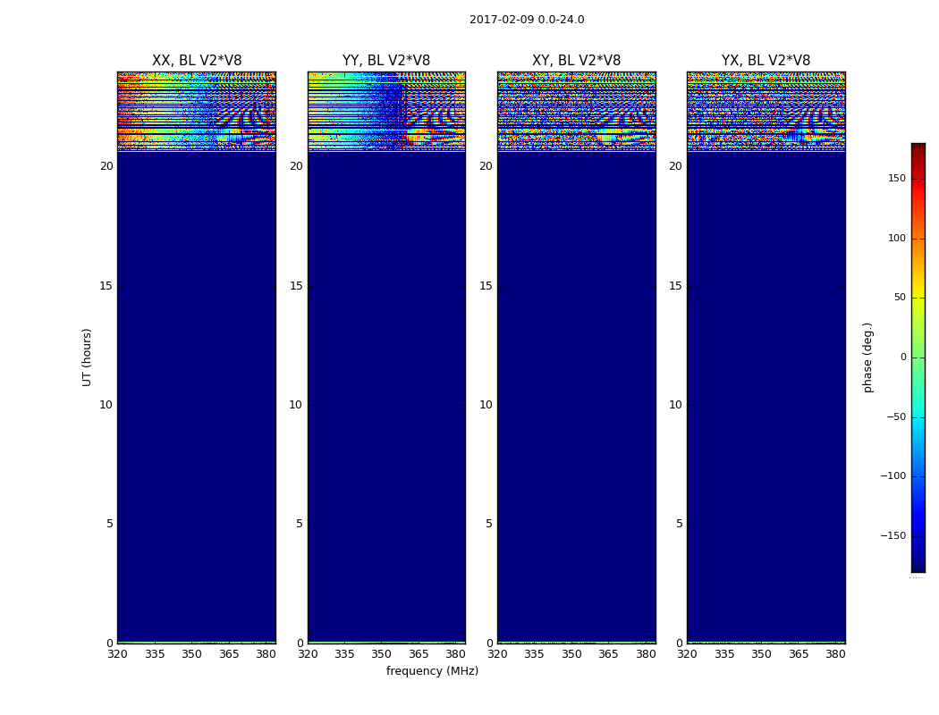This screenshot has height=715, width=939.
Task: Click the 15 hour tick of YY panel
Action: point(296,286)
